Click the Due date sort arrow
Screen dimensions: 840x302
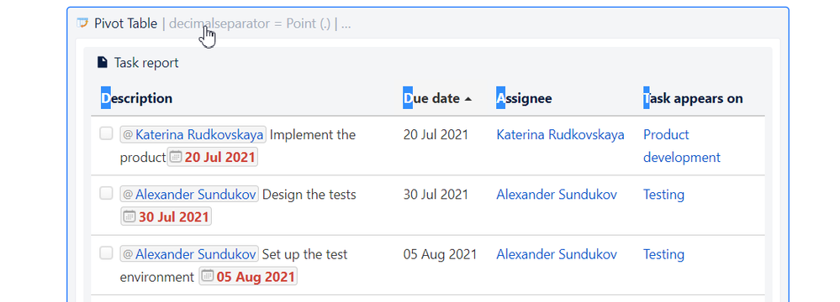coord(468,99)
